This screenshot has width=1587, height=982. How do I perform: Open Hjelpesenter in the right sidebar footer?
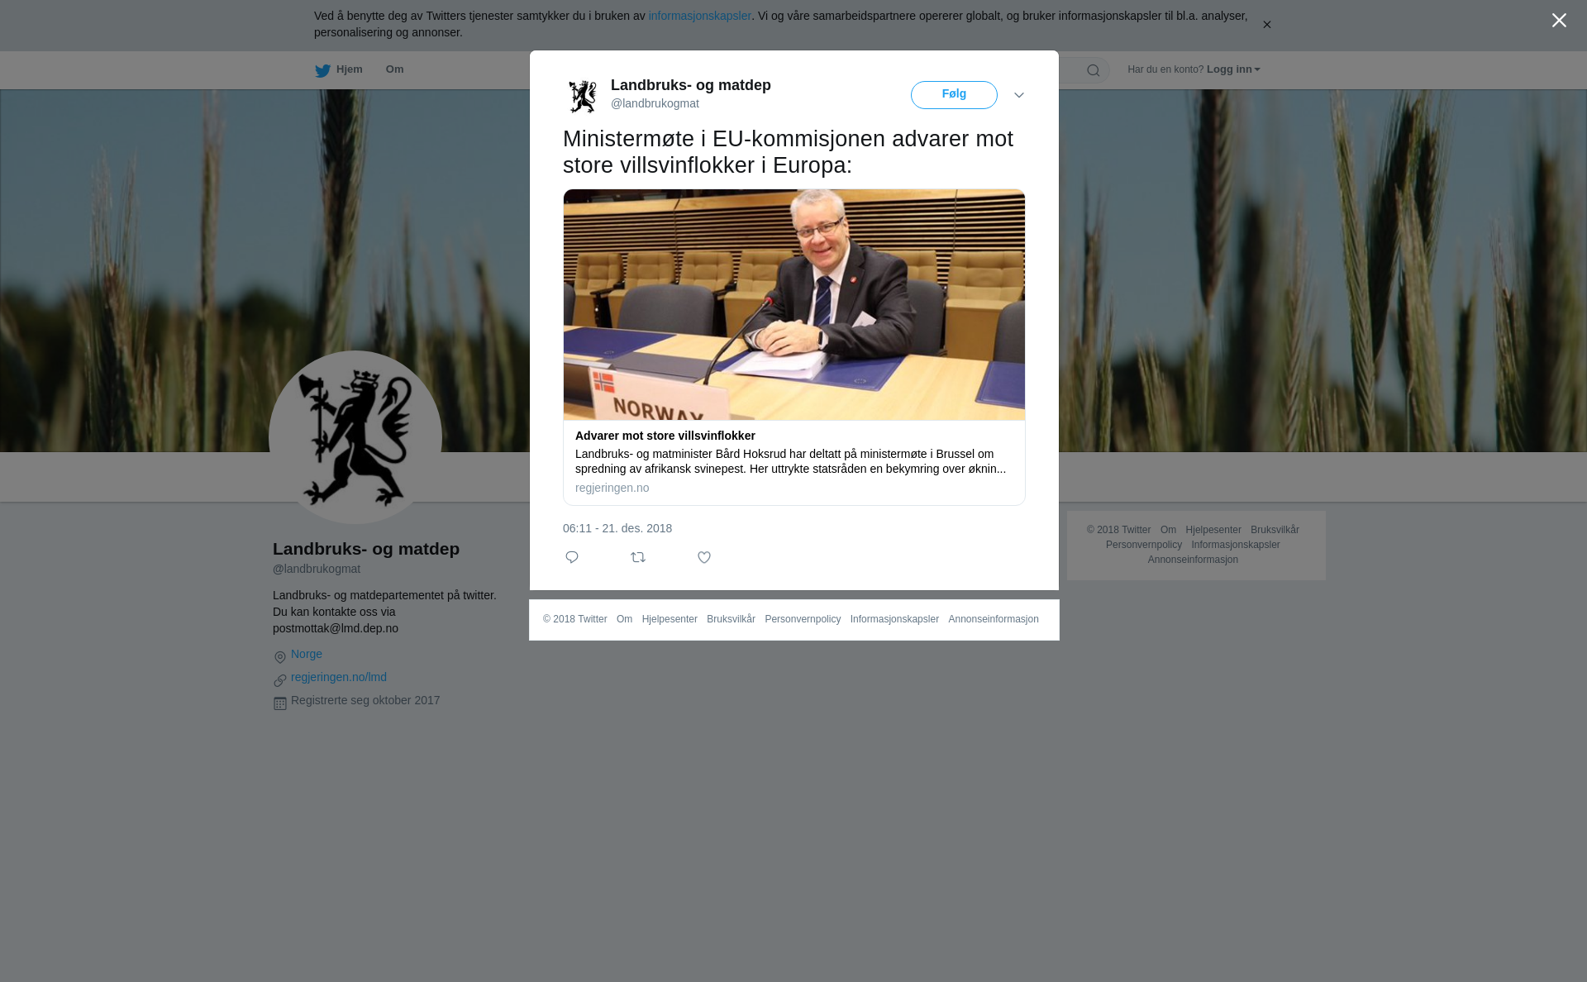tap(1213, 530)
